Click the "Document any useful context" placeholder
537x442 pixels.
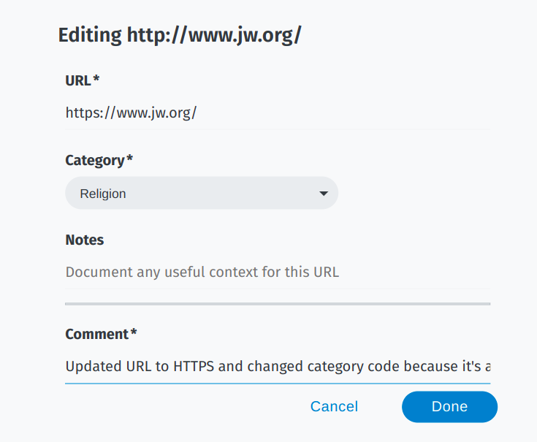(202, 273)
